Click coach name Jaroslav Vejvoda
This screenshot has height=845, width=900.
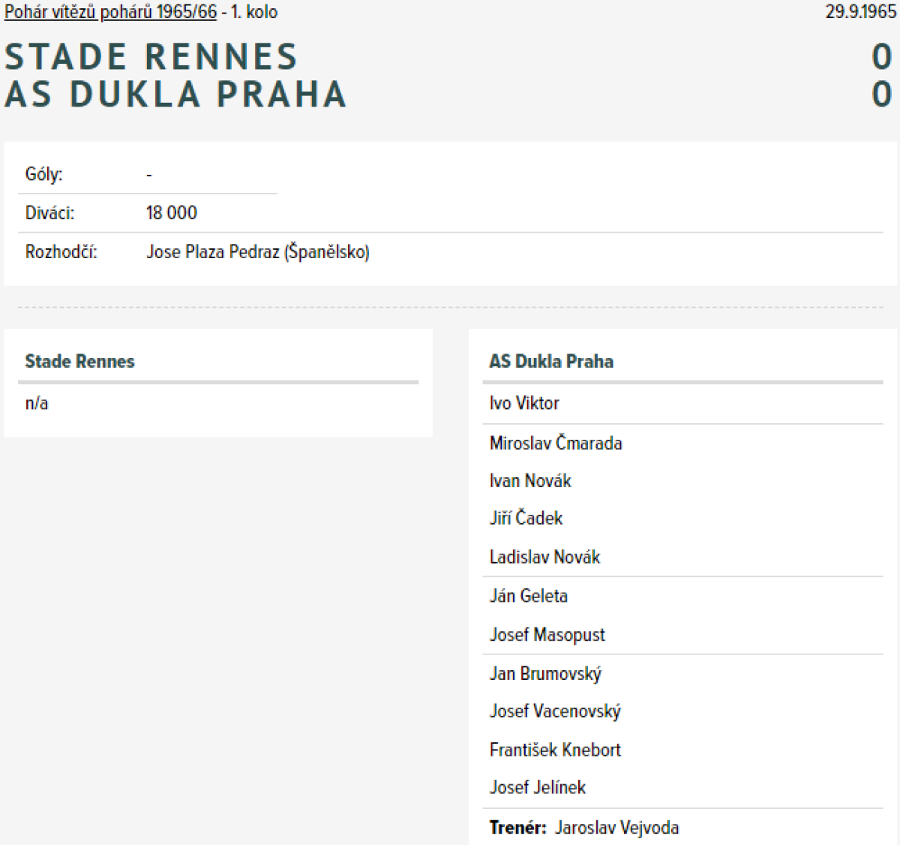click(616, 828)
